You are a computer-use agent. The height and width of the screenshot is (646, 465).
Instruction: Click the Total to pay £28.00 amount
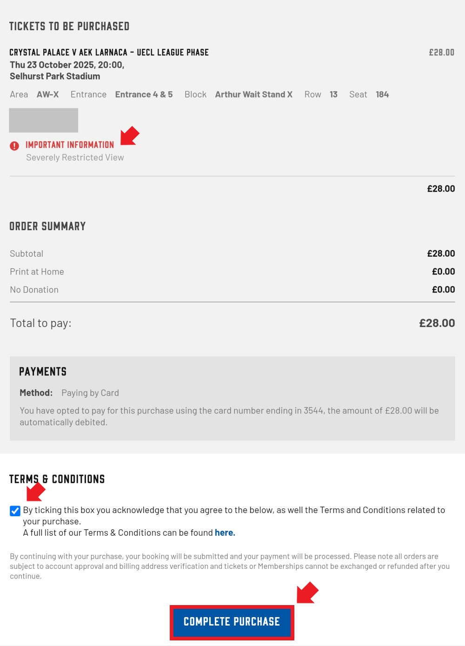(437, 323)
